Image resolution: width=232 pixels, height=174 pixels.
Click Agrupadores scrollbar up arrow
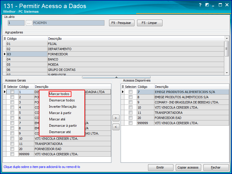click(x=227, y=38)
